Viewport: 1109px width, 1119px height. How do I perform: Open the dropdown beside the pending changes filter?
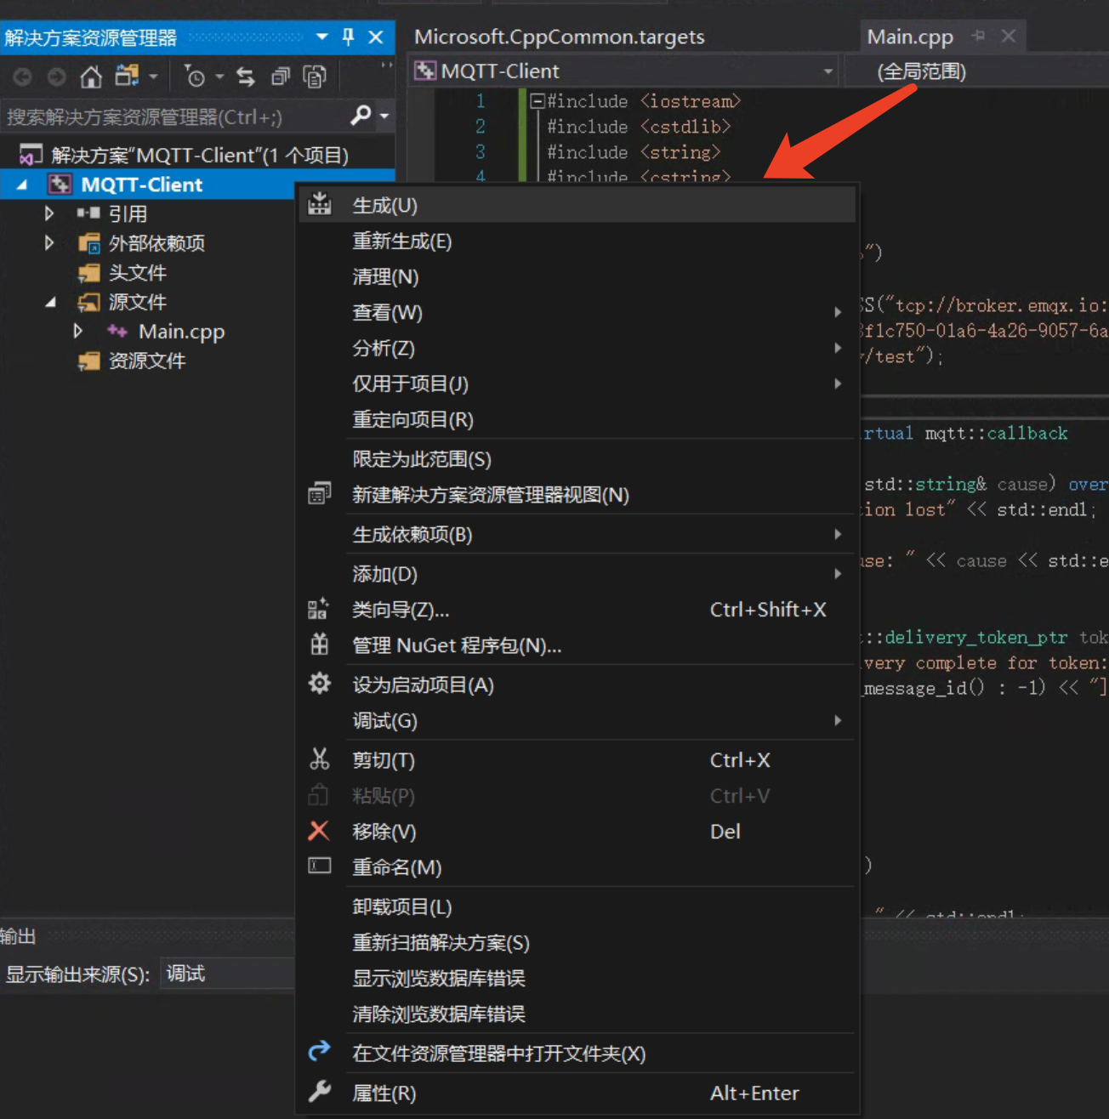click(219, 77)
